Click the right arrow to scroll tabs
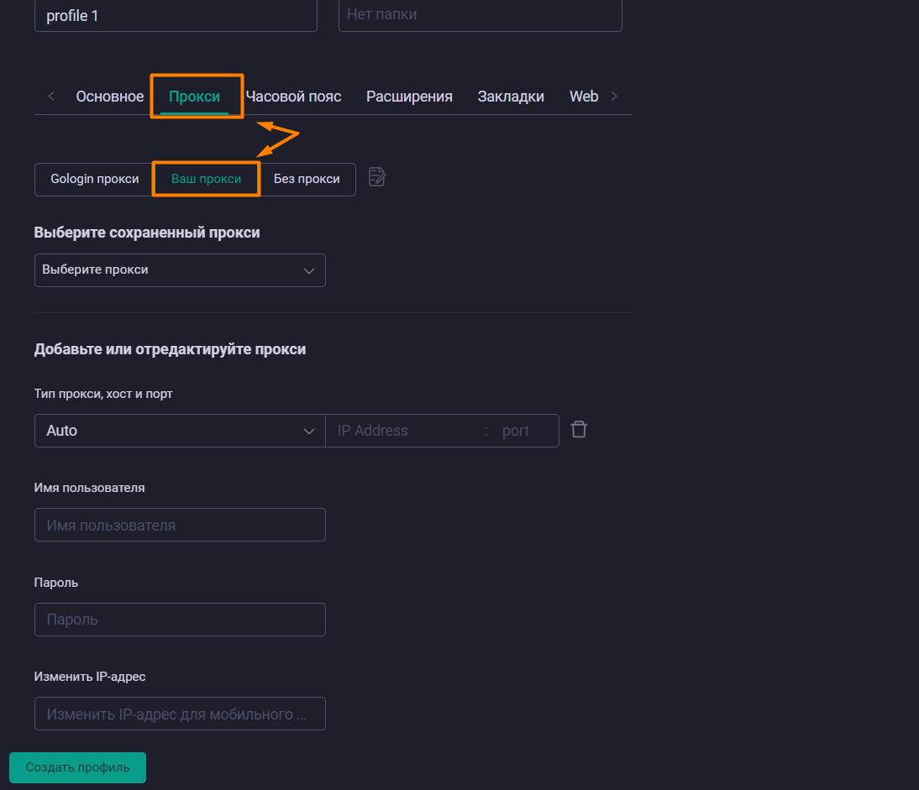The image size is (919, 790). [614, 96]
